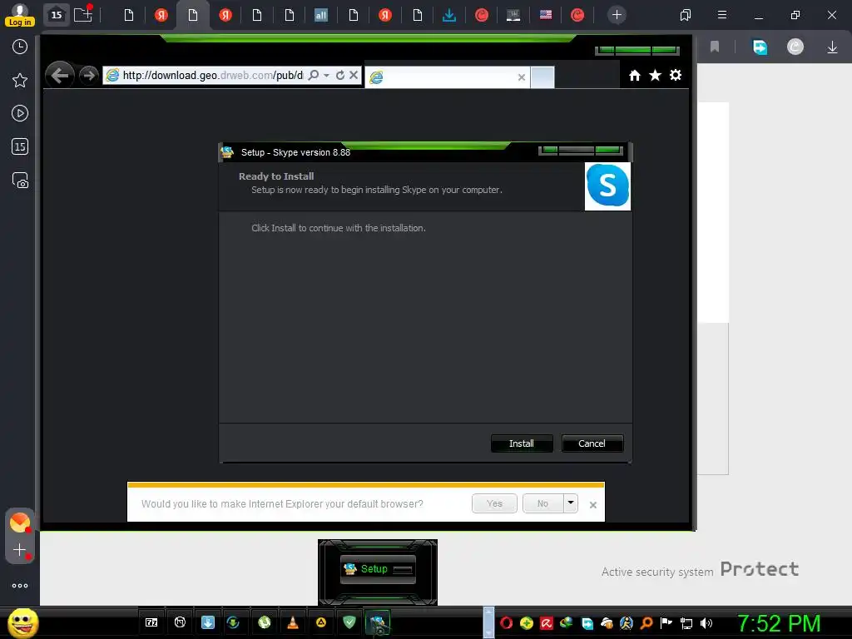The image size is (852, 639).
Task: Click the teal share page icon
Action: 760,47
